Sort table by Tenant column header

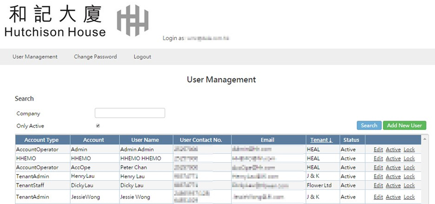tap(321, 140)
